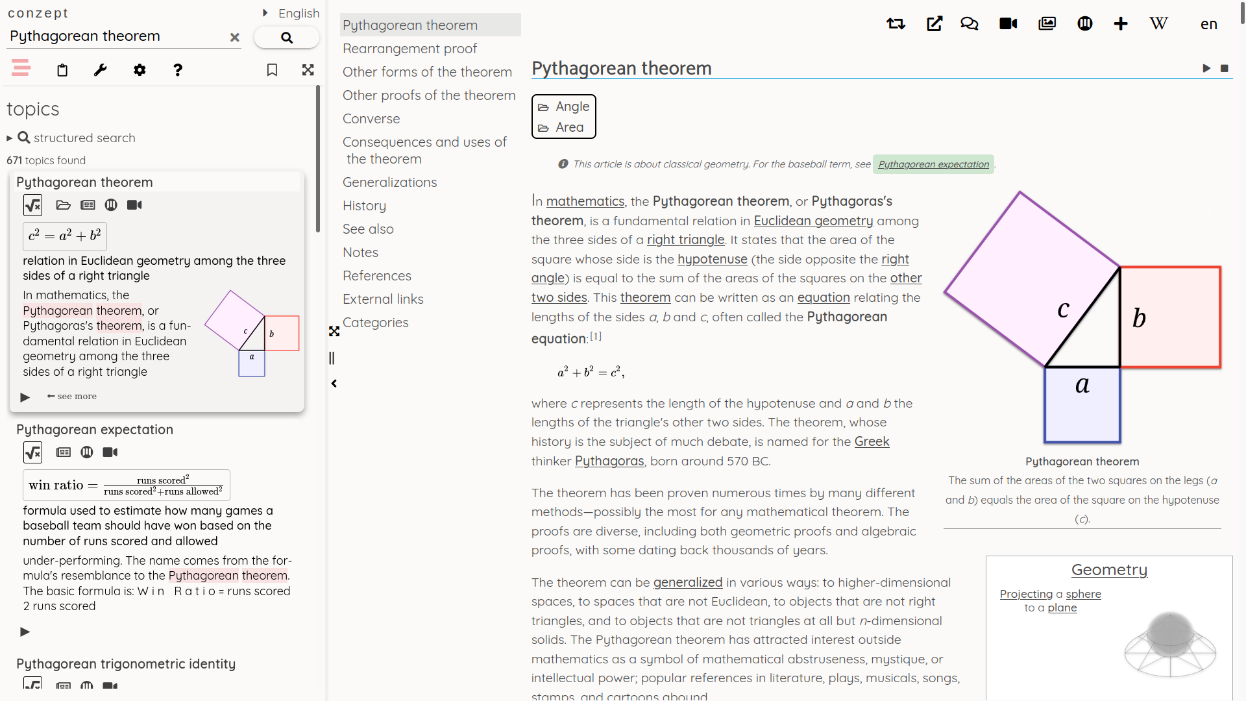Click news icon on Pythagorean expectation card
1246x701 pixels.
[64, 452]
